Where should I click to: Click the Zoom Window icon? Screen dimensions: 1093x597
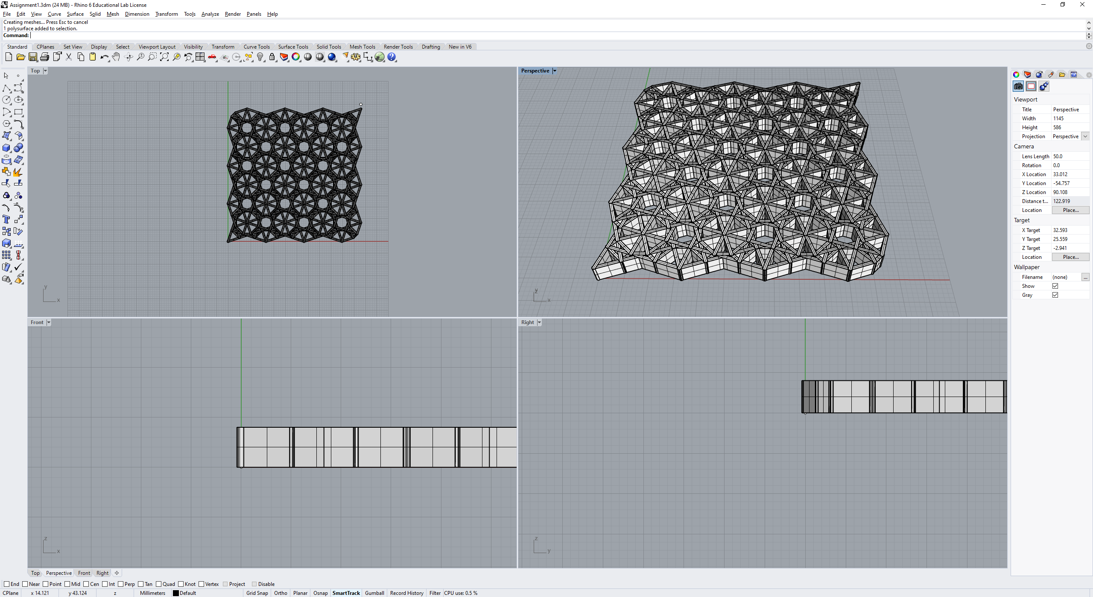(x=152, y=57)
